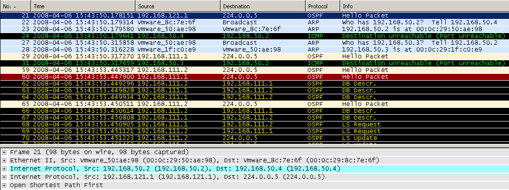This screenshot has width=509, height=190.
Task: Select packet 70 LS Update row
Action: 255,138
